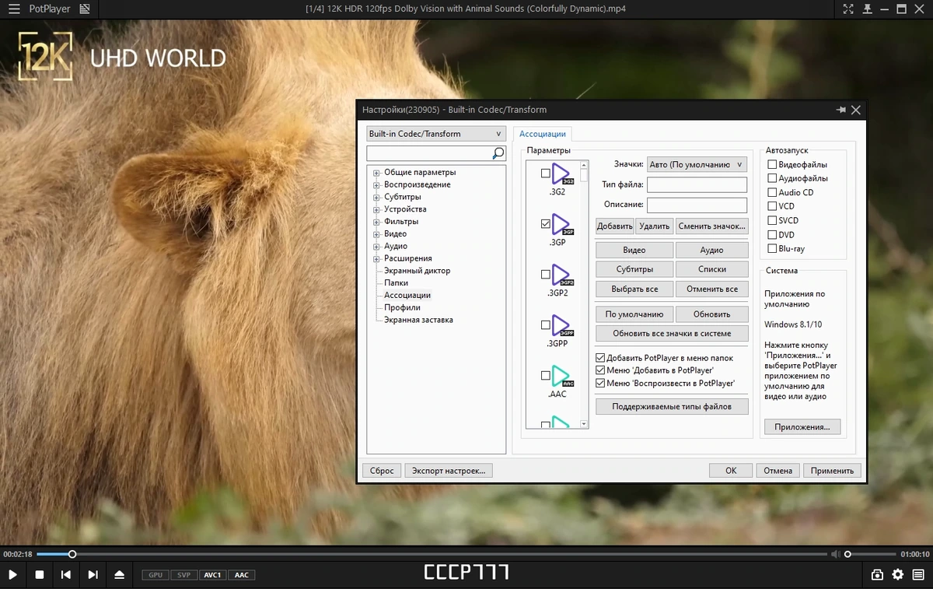This screenshot has height=589, width=933.
Task: Click the search magnifier icon in settings
Action: (x=498, y=153)
